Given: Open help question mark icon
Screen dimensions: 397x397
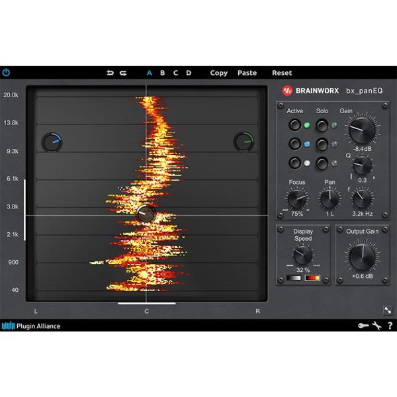Looking at the screenshot, I should coord(390,326).
